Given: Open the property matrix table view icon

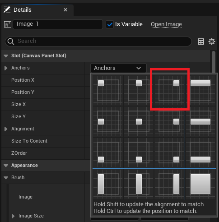Looking at the screenshot, I should 201,42.
